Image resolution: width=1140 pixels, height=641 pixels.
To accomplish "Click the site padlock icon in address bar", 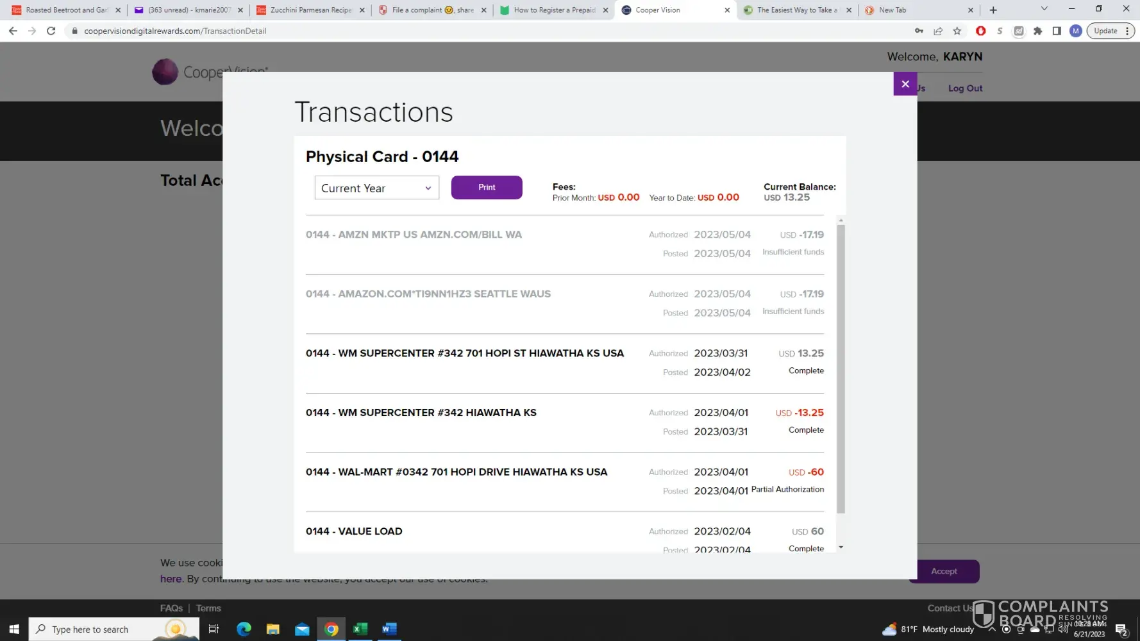I will tap(74, 31).
